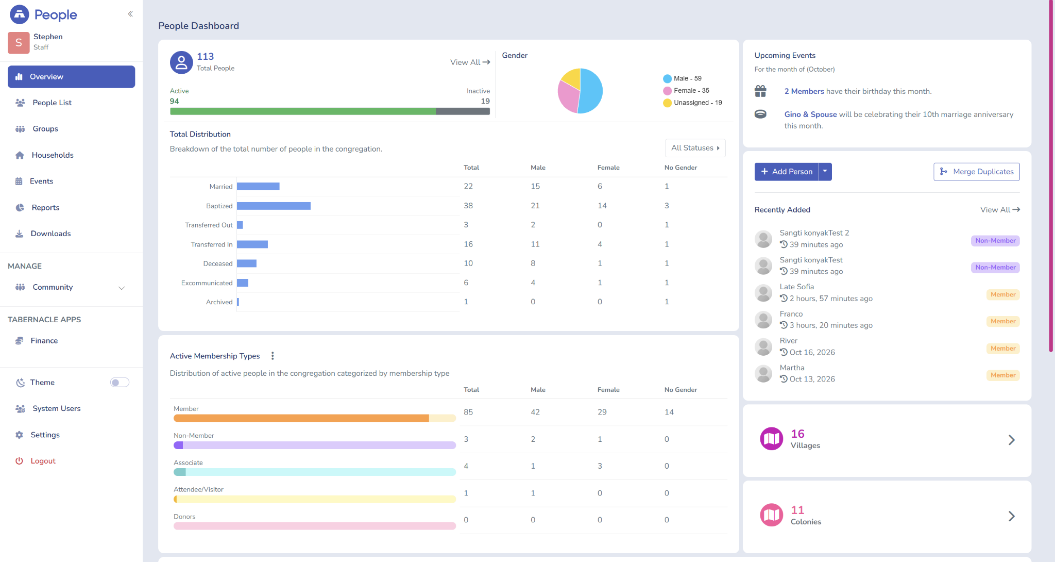Open the Colonies card chevron
This screenshot has height=562, width=1055.
[1011, 516]
